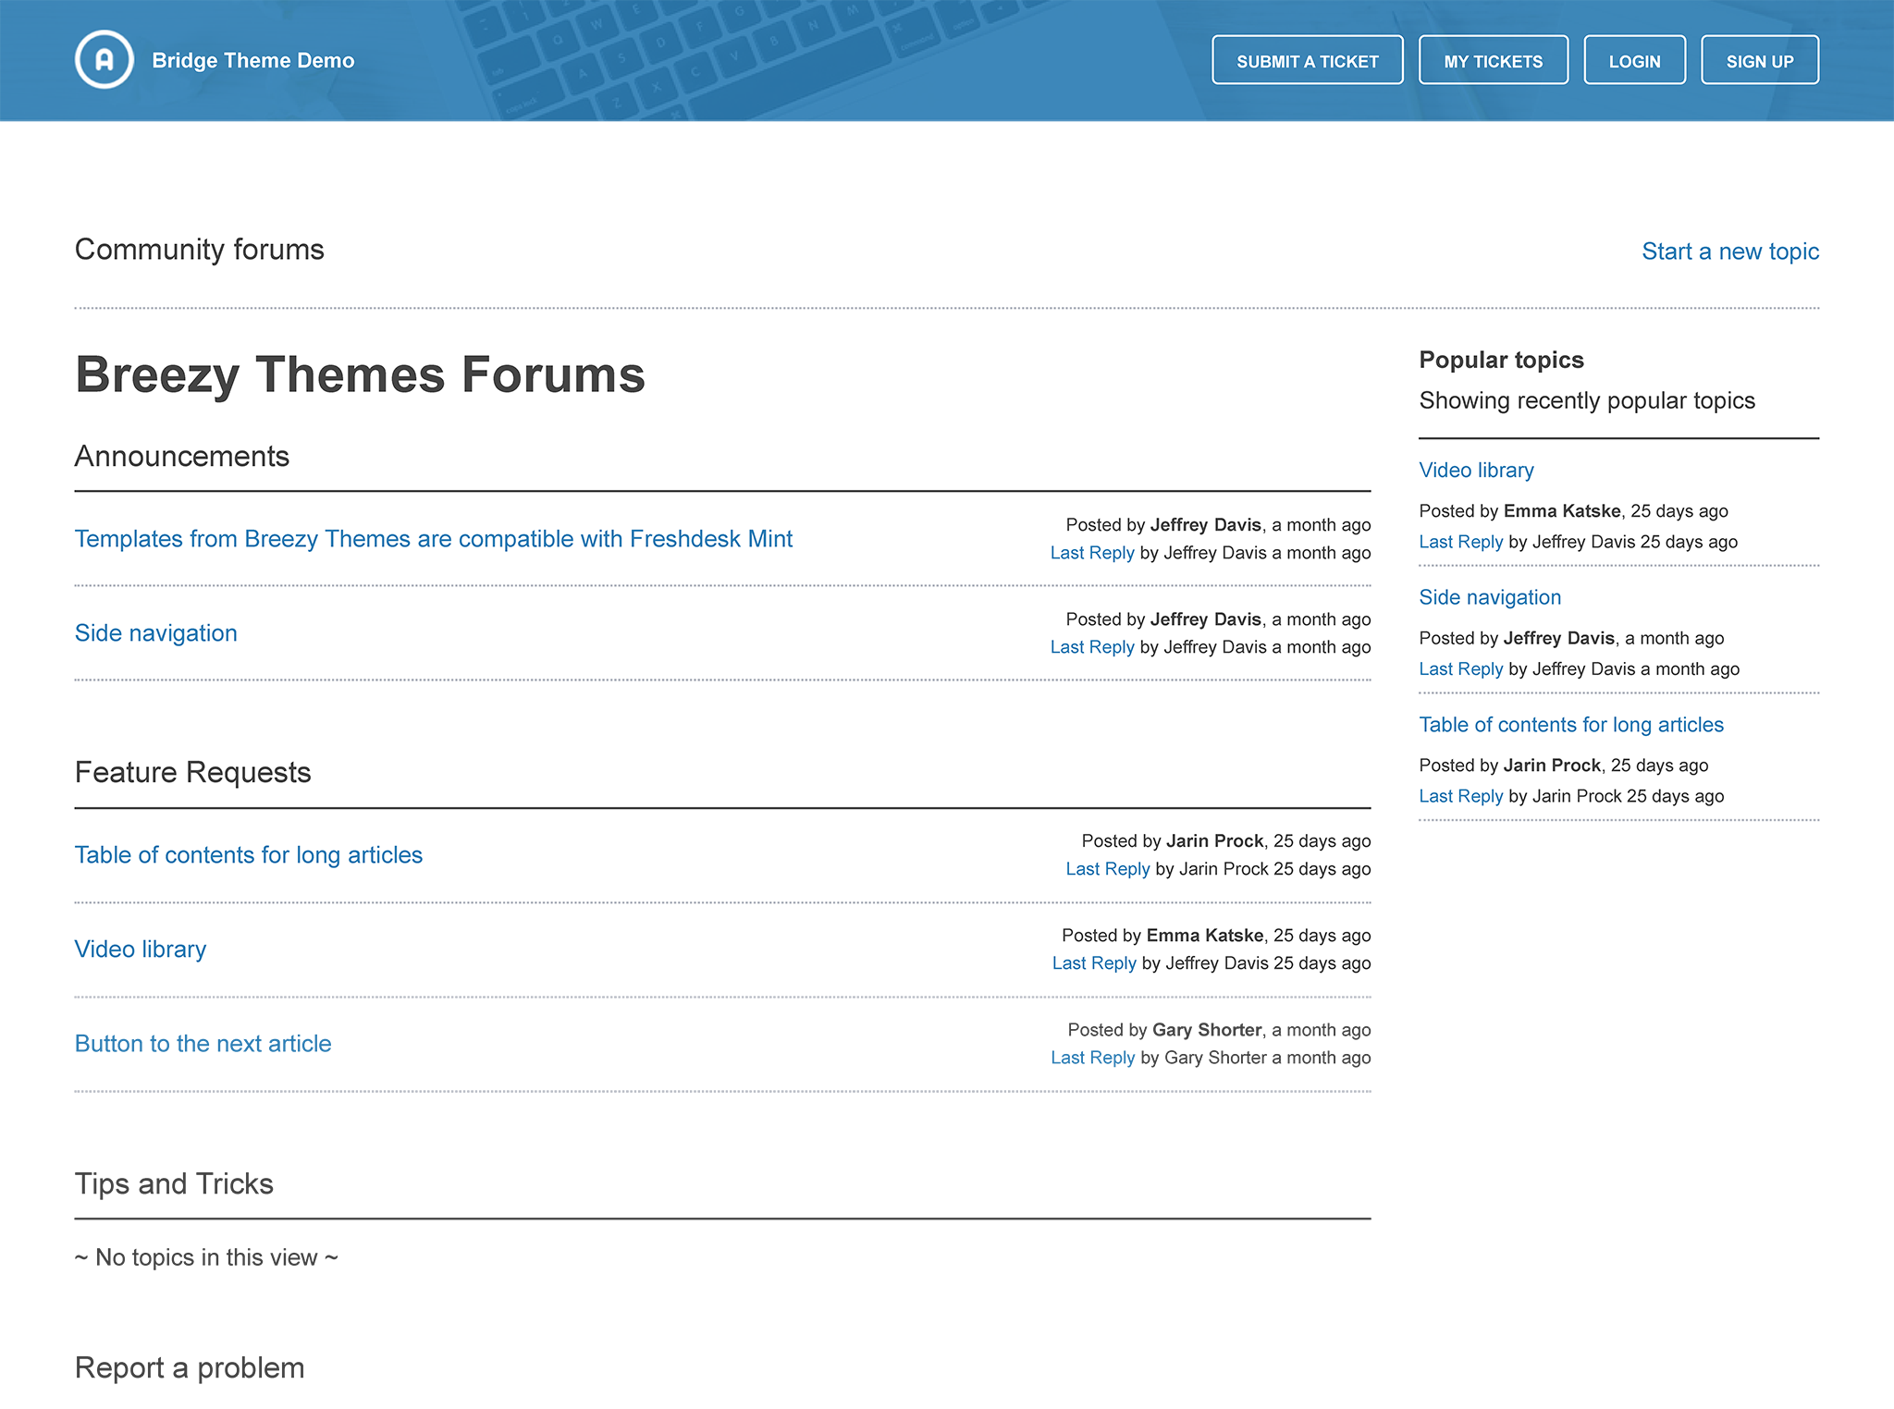Image resolution: width=1894 pixels, height=1409 pixels.
Task: Open Button to the next article topic
Action: pyautogui.click(x=203, y=1044)
